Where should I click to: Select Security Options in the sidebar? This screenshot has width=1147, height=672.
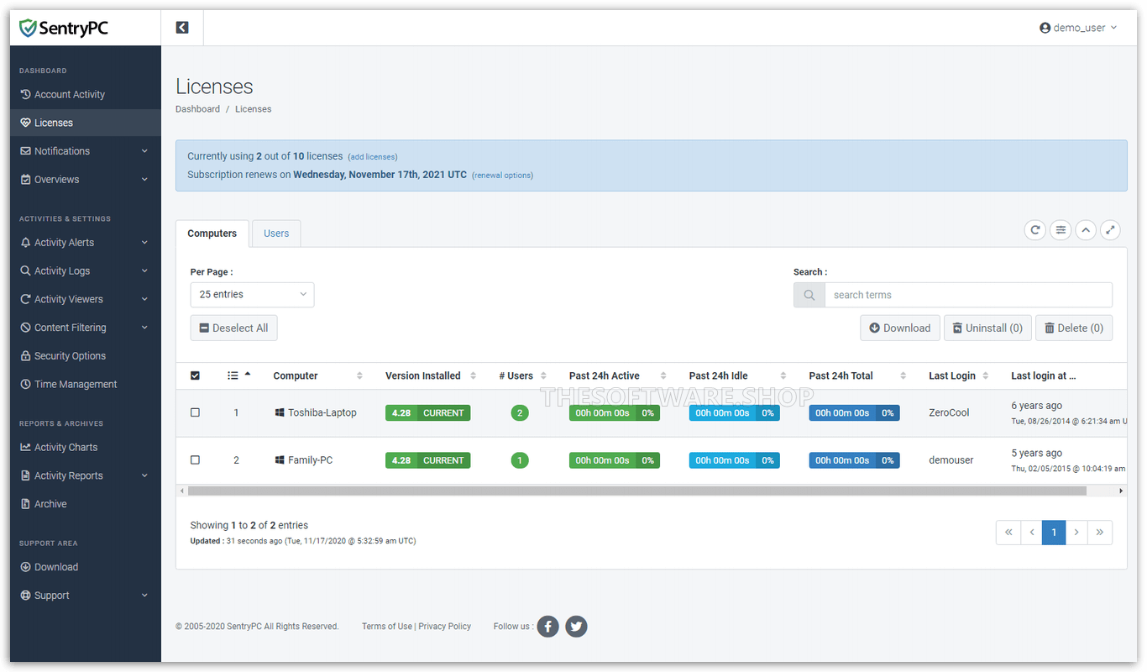70,355
